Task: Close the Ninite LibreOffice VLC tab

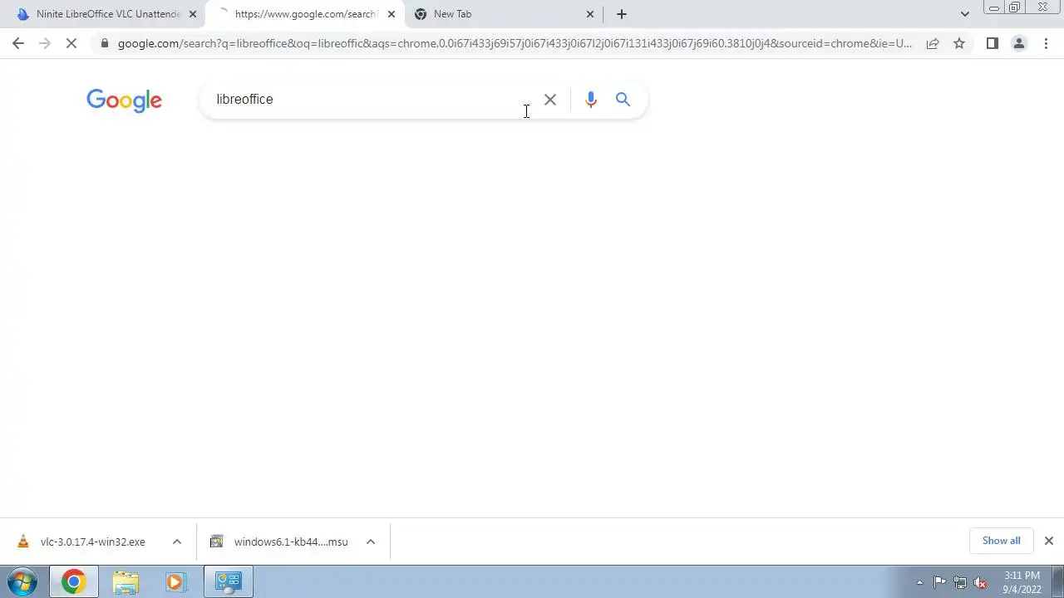Action: 193,14
